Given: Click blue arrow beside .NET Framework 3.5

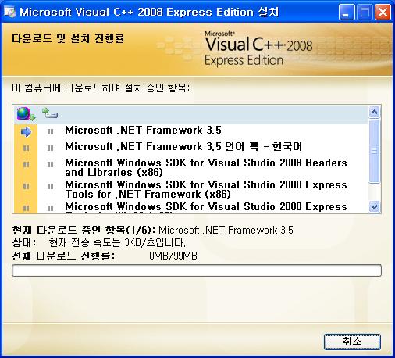Looking at the screenshot, I should (x=26, y=132).
